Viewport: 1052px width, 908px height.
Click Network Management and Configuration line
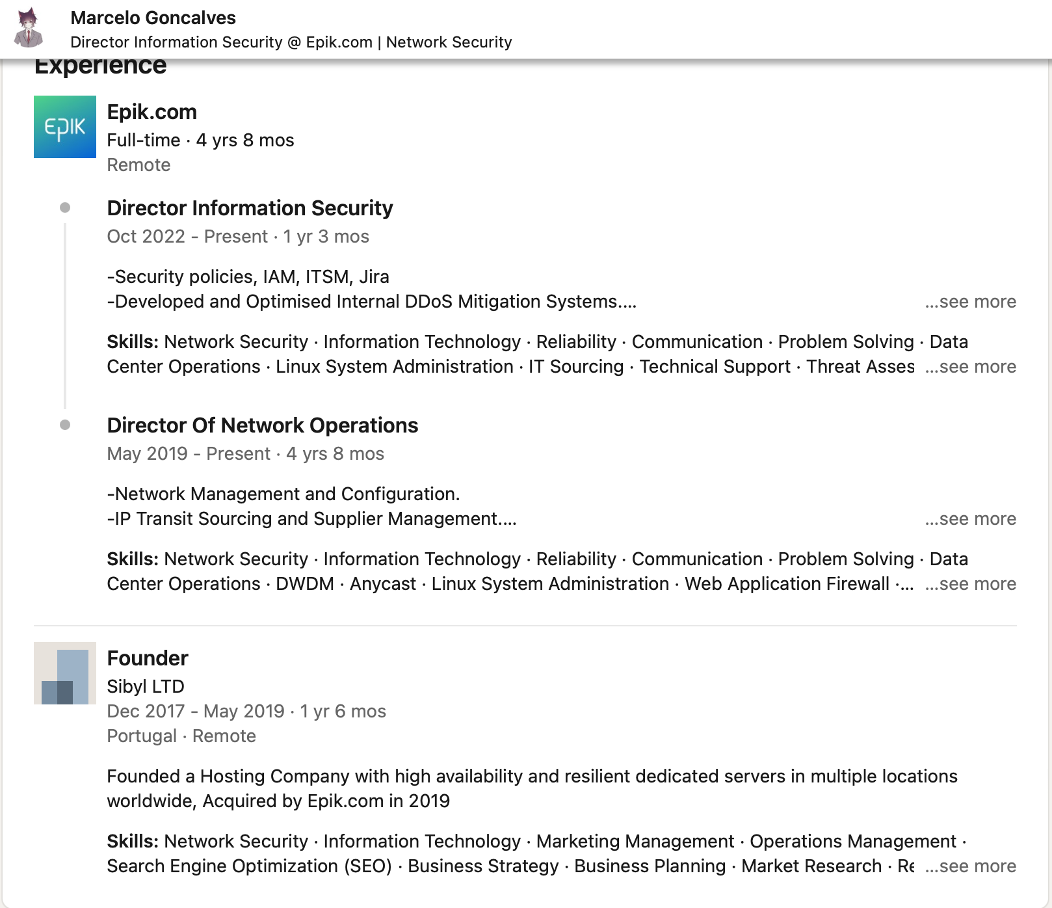pos(283,494)
